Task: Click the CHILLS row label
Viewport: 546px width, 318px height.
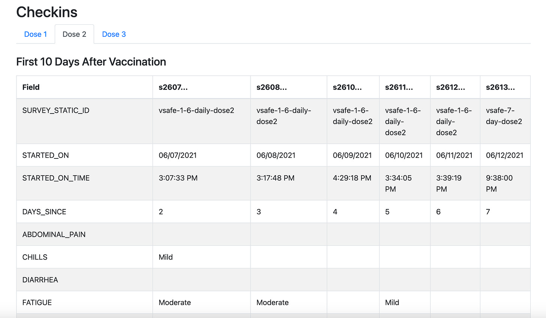Action: (x=35, y=257)
